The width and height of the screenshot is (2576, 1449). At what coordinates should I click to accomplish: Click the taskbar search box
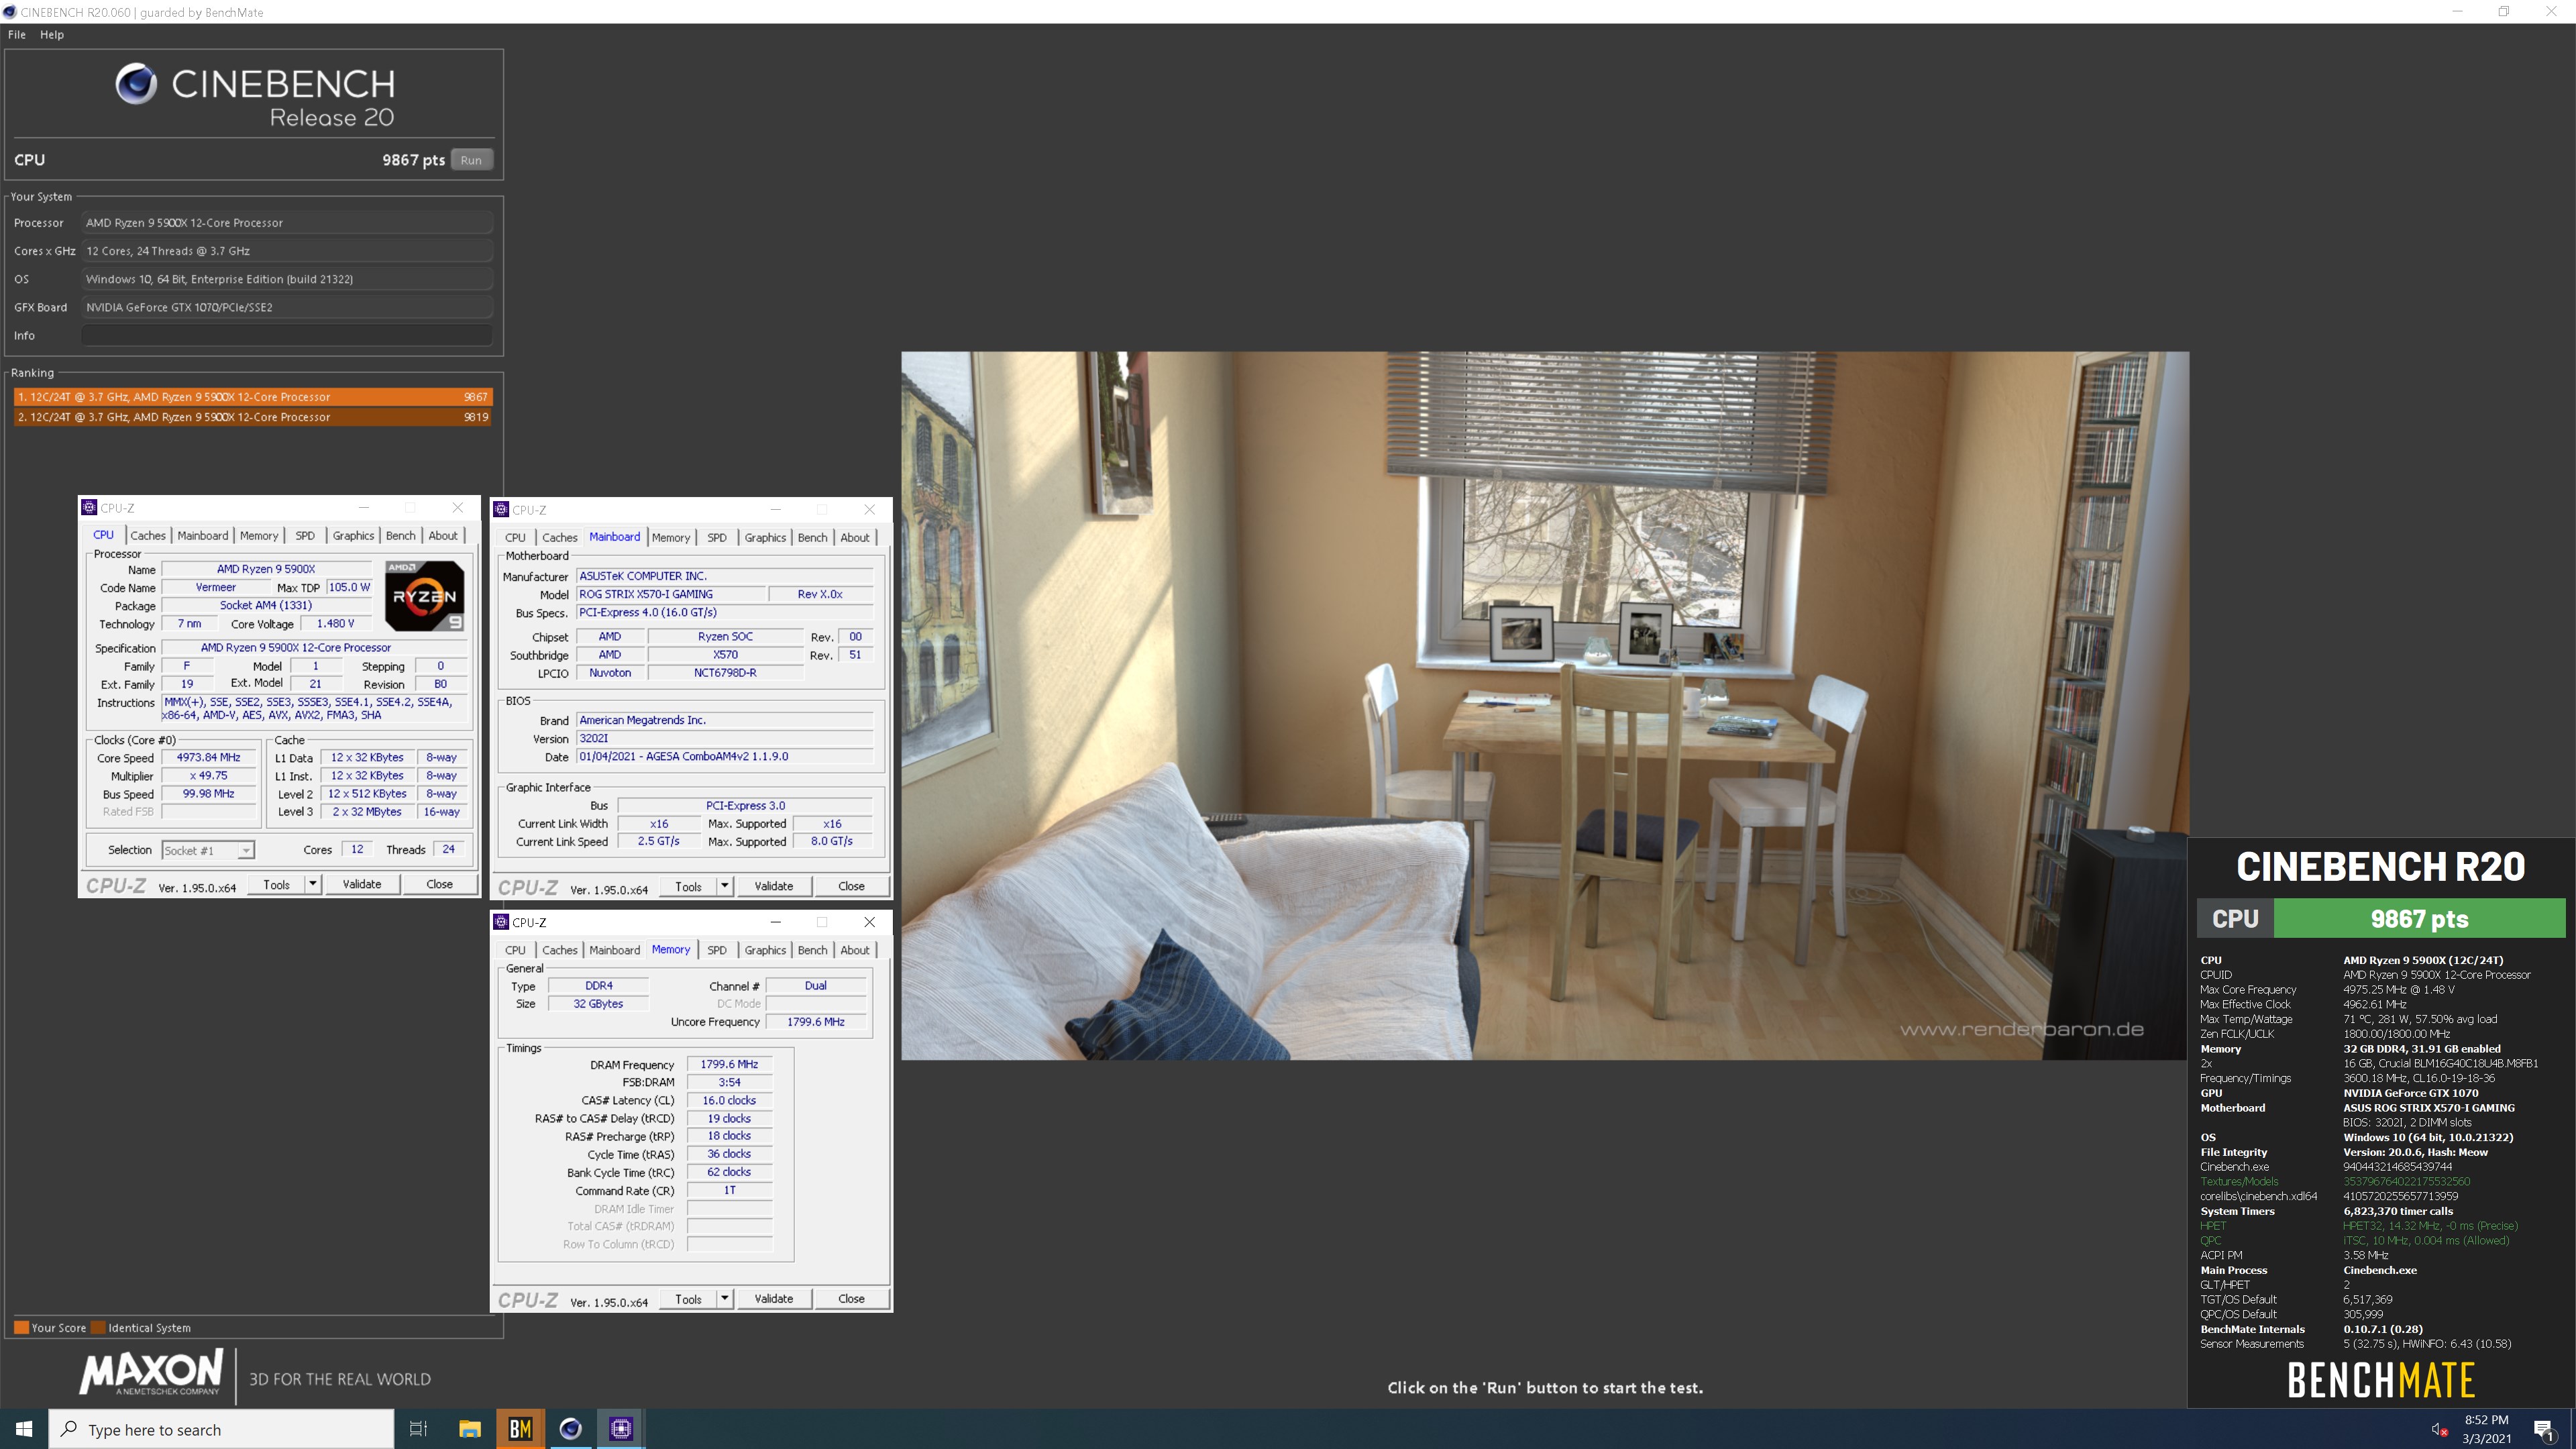[x=221, y=1429]
